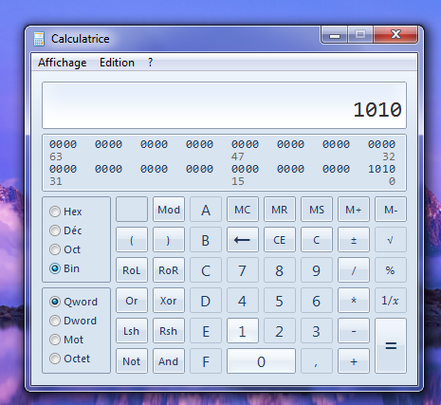The image size is (441, 405).
Task: Click the hex digit F key
Action: (206, 361)
